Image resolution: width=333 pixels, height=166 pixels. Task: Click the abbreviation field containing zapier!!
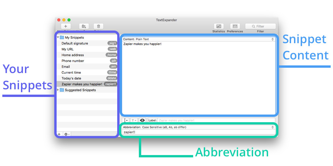[199, 132]
